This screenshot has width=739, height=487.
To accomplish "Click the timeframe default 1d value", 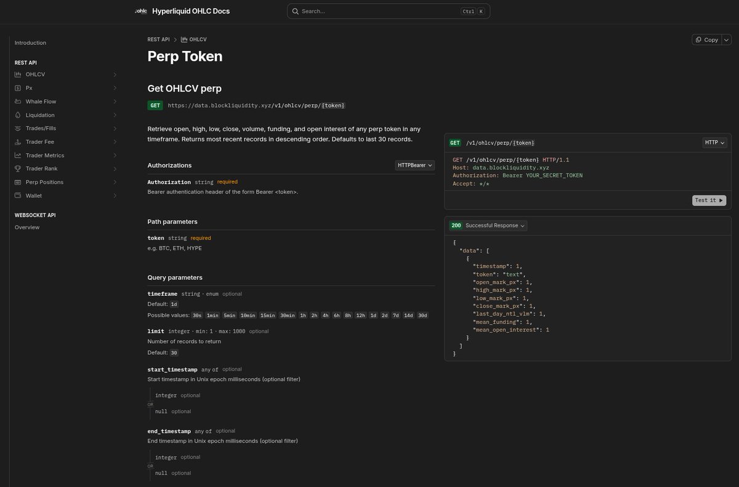I will point(174,304).
